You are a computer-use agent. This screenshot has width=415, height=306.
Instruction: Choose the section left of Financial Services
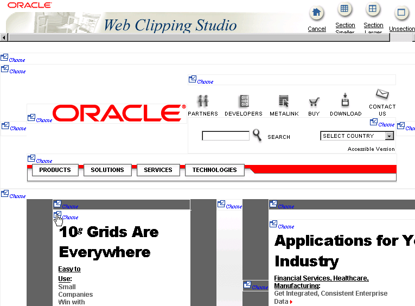pyautogui.click(x=256, y=285)
